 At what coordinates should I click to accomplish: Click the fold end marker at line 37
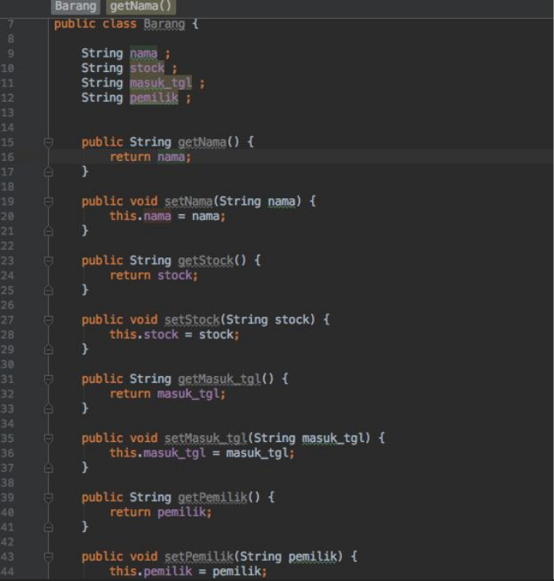coord(48,468)
